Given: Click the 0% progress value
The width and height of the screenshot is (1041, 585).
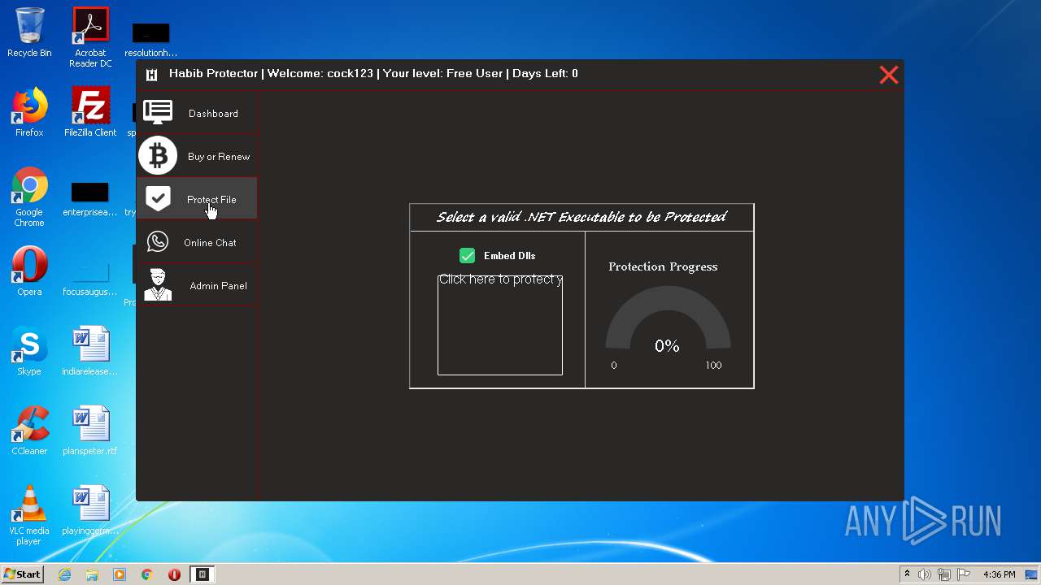Looking at the screenshot, I should pyautogui.click(x=667, y=346).
